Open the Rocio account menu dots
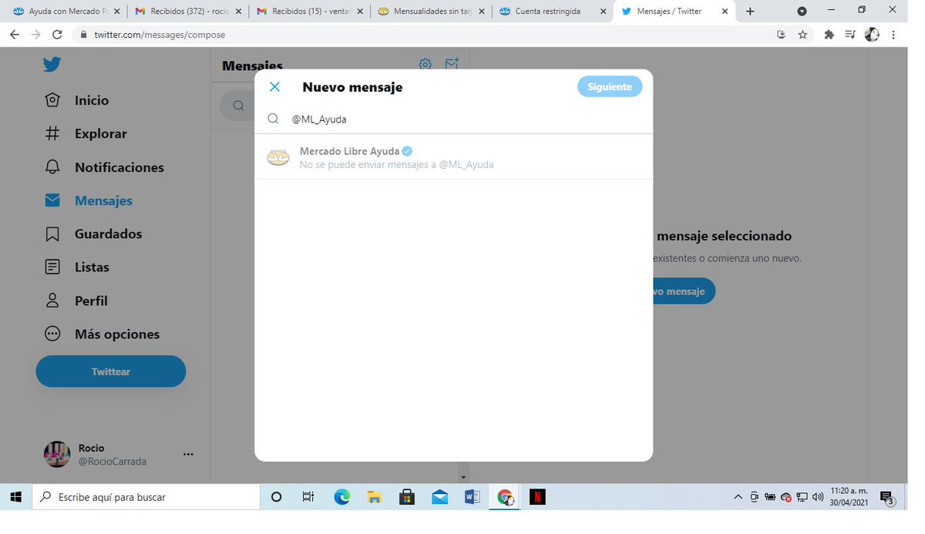Viewport: 925px width, 534px height. pos(188,455)
